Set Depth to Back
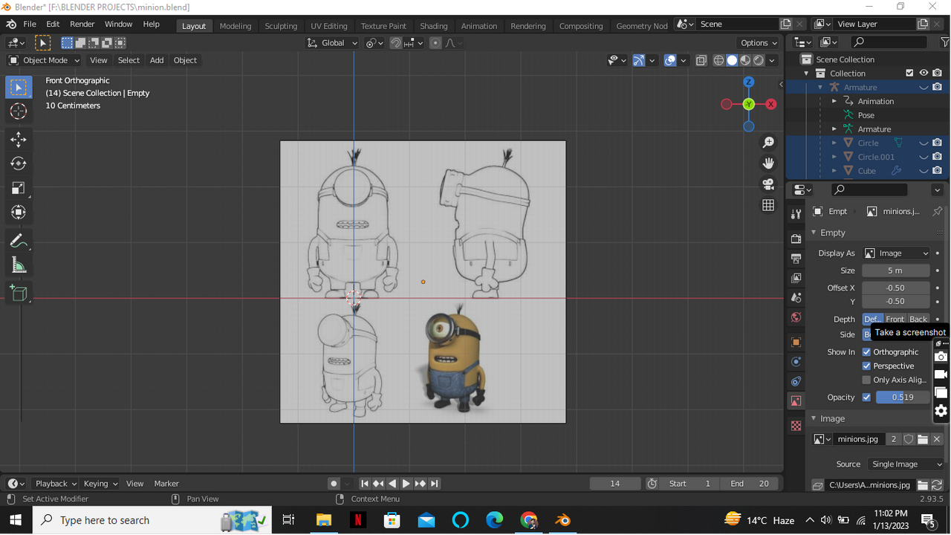This screenshot has width=951, height=535. pos(918,320)
